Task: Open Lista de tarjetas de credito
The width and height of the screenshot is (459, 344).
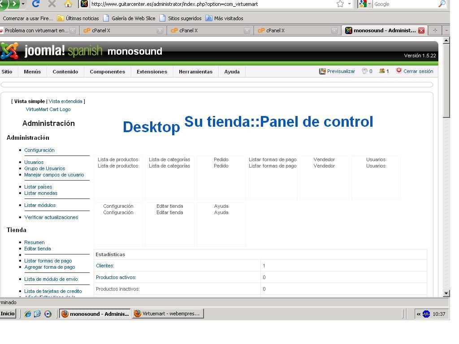Action: pos(53,291)
